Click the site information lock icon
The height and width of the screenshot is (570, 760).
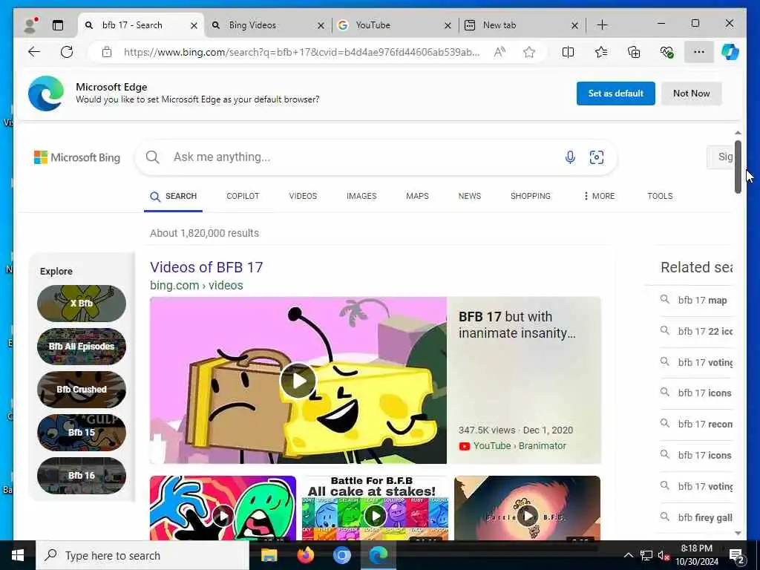tap(107, 52)
